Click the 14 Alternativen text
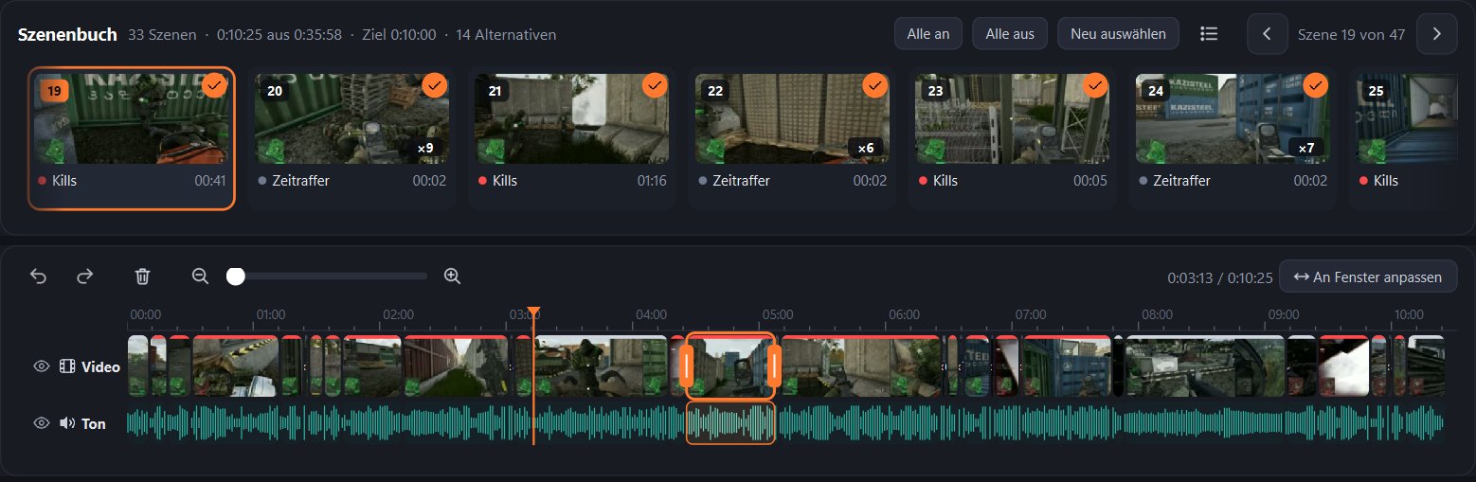The height and width of the screenshot is (482, 1476). (506, 34)
